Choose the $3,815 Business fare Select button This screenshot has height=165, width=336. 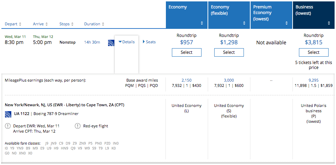pyautogui.click(x=313, y=52)
